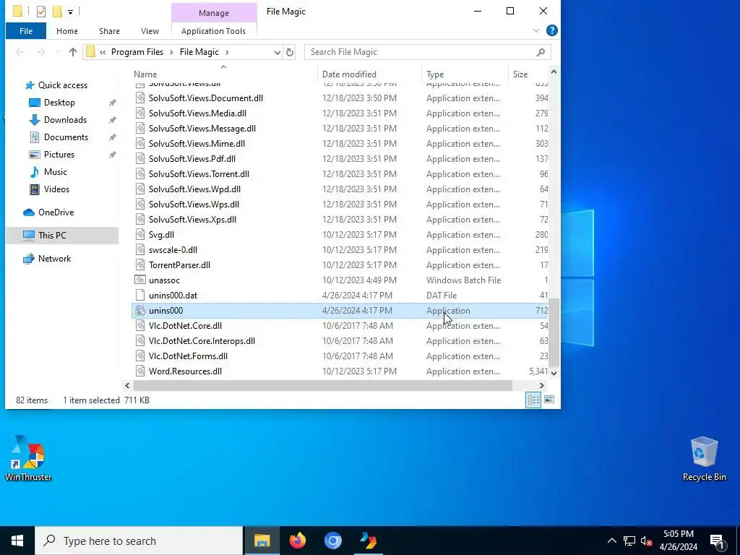Go up one folder level

click(x=73, y=52)
